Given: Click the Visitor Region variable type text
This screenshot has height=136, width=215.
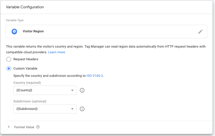Looking at the screenshot, I should 33,31.
